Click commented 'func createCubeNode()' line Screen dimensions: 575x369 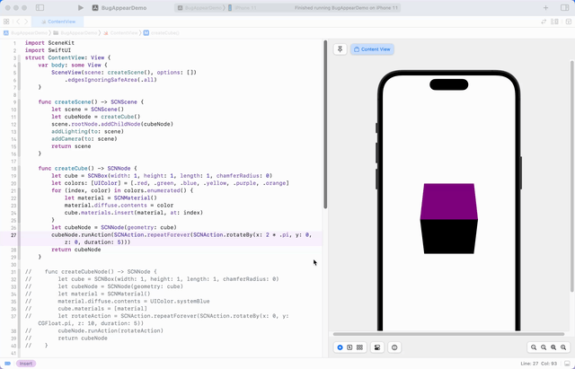pos(91,272)
